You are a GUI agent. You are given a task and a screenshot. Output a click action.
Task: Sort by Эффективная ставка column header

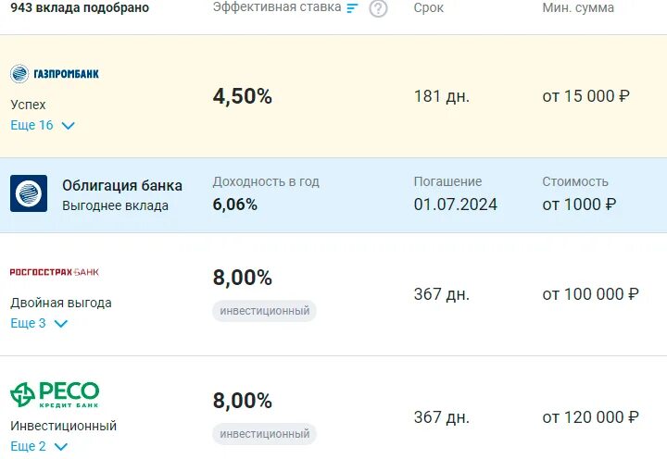(277, 7)
